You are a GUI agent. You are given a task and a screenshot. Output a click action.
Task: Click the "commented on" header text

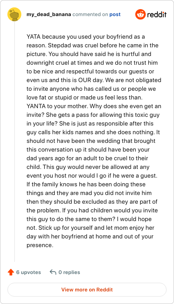point(90,14)
